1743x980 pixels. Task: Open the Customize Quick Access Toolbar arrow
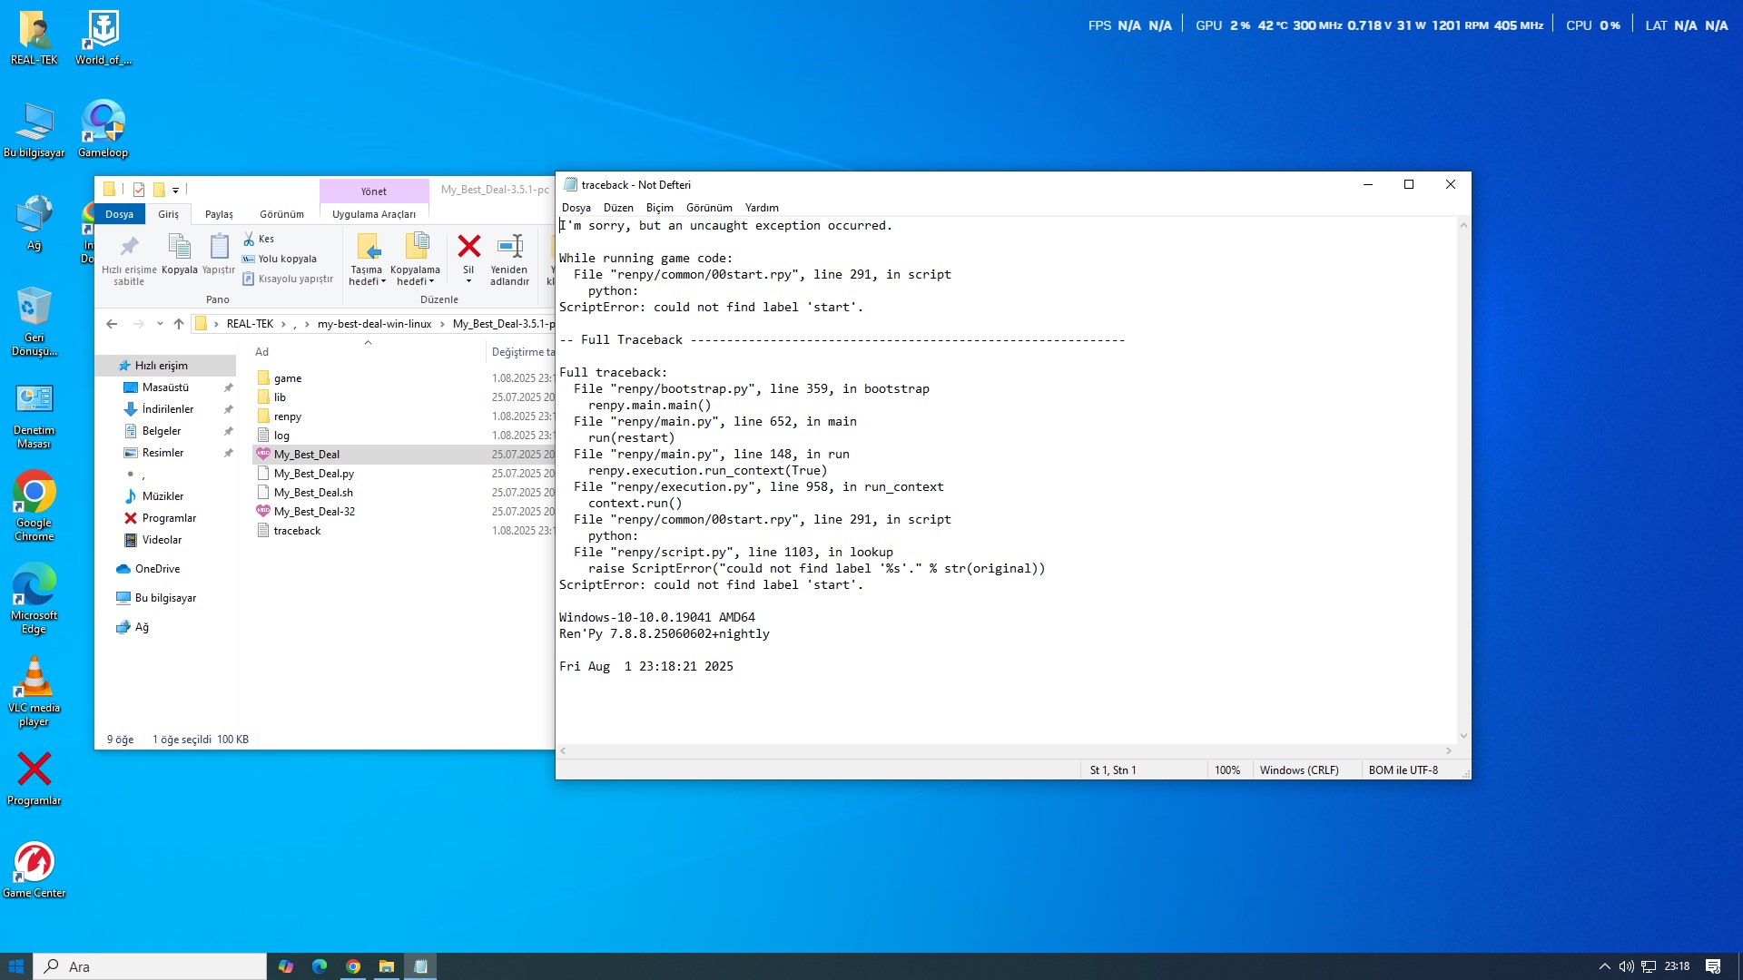(176, 191)
